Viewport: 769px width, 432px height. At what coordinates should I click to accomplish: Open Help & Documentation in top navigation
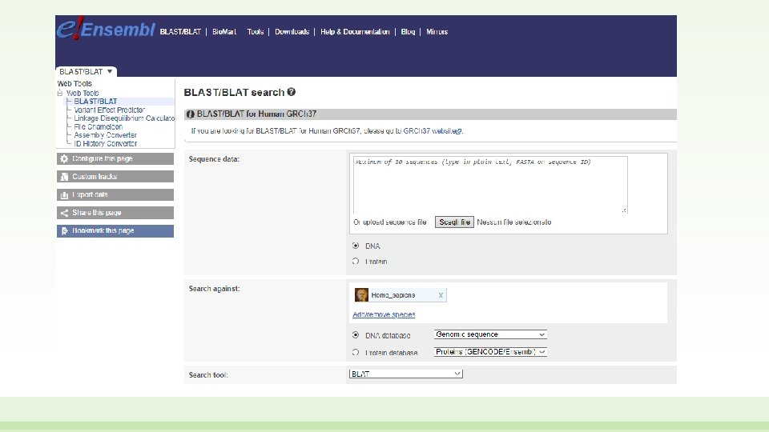coord(355,32)
